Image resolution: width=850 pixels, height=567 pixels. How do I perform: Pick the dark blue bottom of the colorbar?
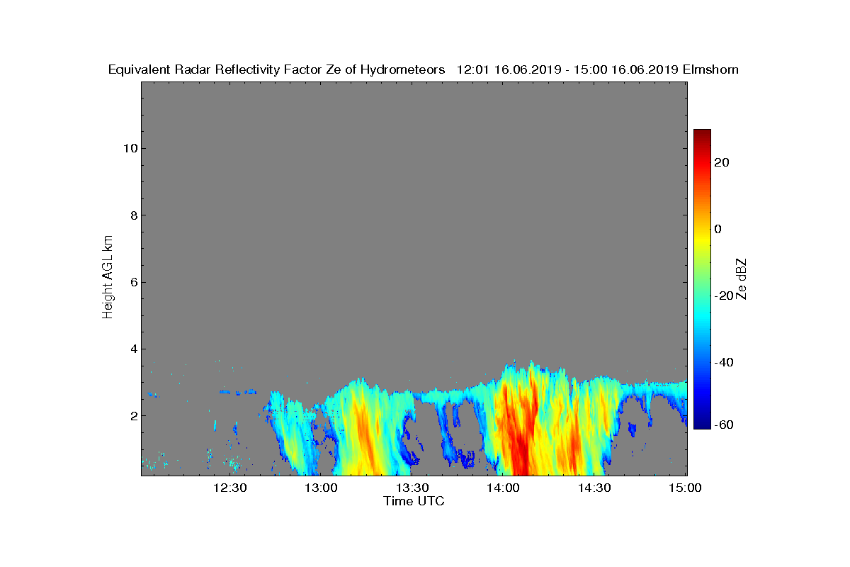[x=702, y=423]
